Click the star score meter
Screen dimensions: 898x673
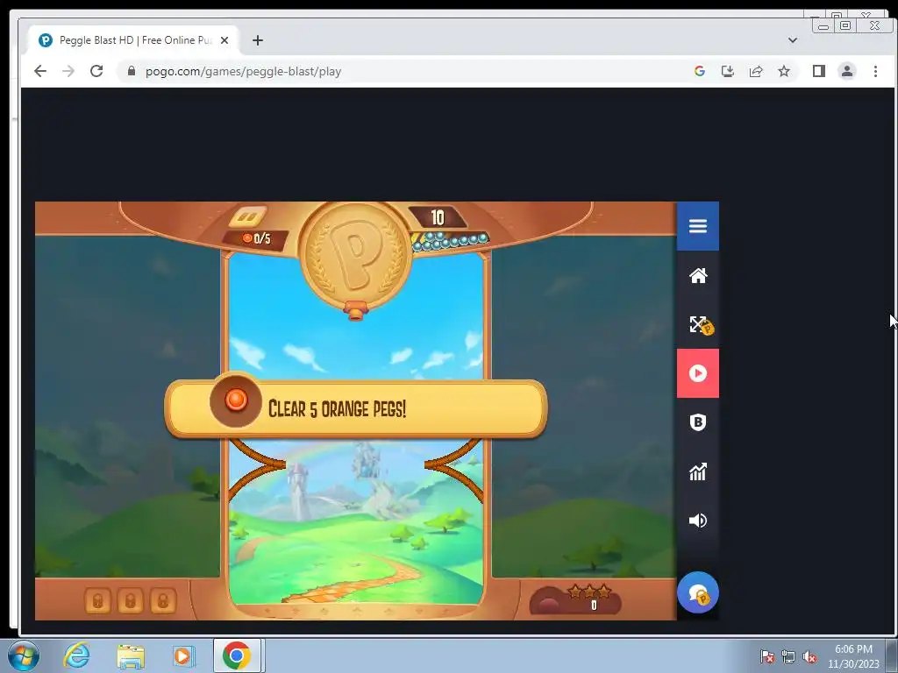point(575,599)
